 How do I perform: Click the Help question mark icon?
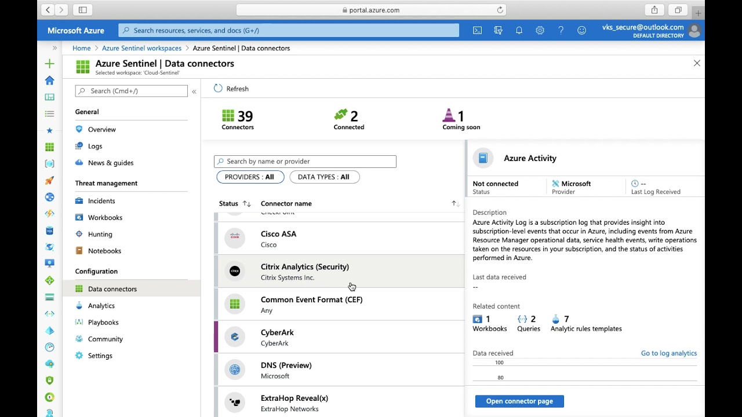(561, 31)
